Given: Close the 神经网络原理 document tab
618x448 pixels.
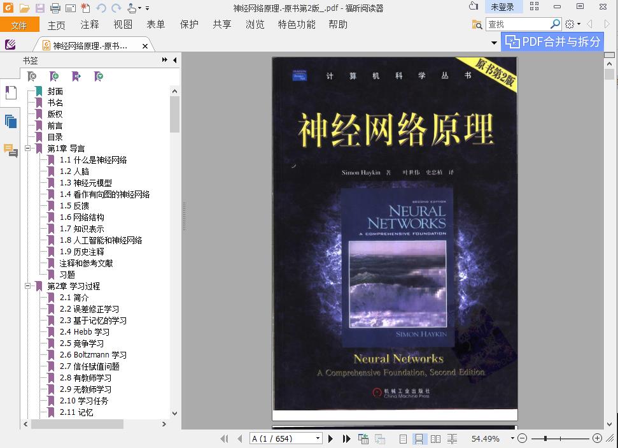Looking at the screenshot, I should [145, 46].
